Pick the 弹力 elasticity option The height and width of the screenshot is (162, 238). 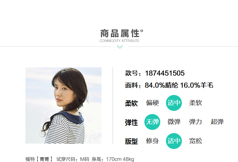pos(195,122)
